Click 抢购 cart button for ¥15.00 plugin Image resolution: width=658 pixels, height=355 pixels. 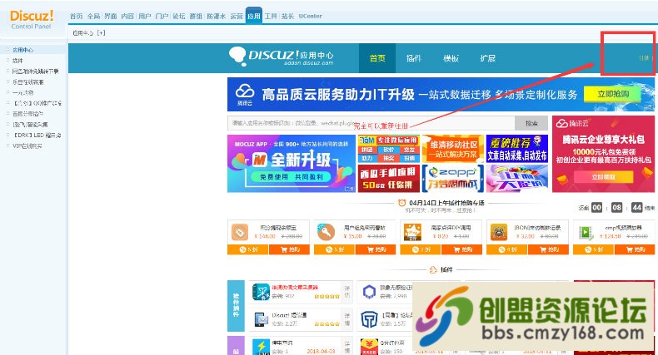click(x=376, y=249)
